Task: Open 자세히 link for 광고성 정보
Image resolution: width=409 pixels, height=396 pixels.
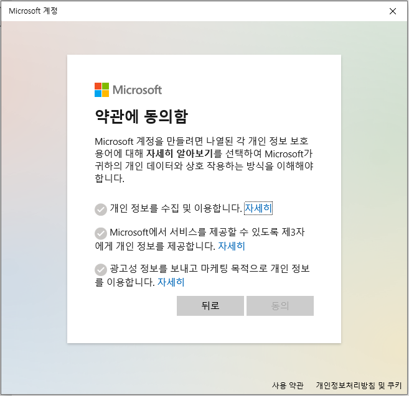Action: (171, 282)
